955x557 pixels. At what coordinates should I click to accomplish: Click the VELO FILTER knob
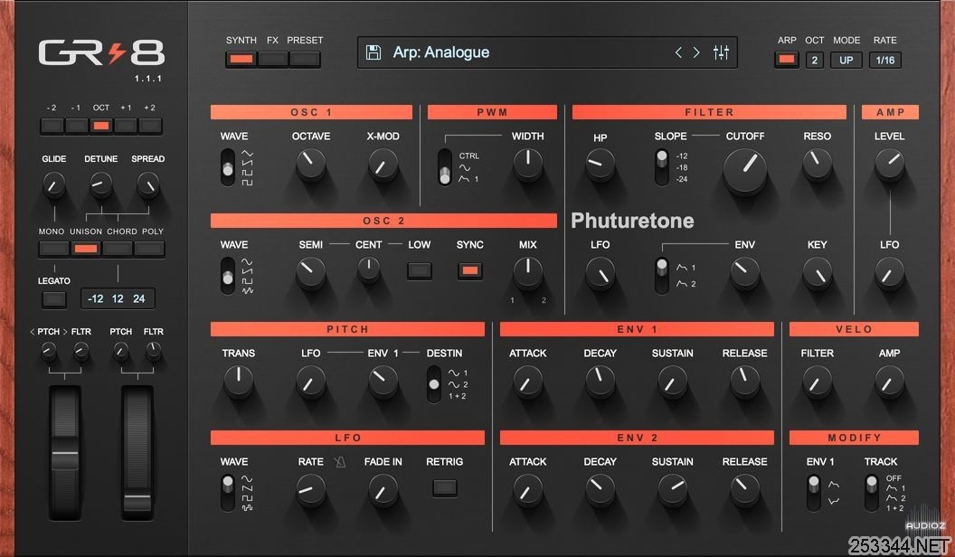coord(817,381)
